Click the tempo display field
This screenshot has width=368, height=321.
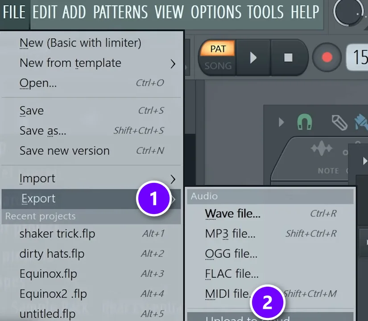pyautogui.click(x=358, y=57)
